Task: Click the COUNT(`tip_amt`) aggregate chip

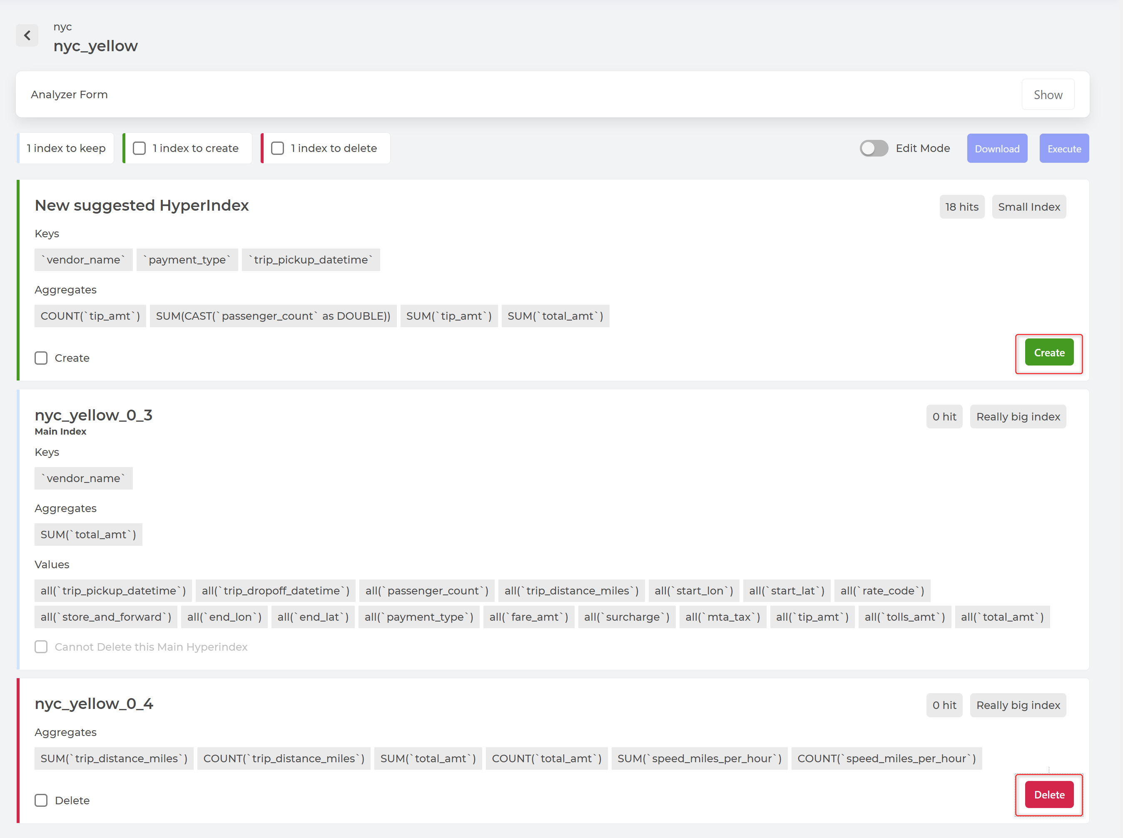Action: tap(90, 316)
